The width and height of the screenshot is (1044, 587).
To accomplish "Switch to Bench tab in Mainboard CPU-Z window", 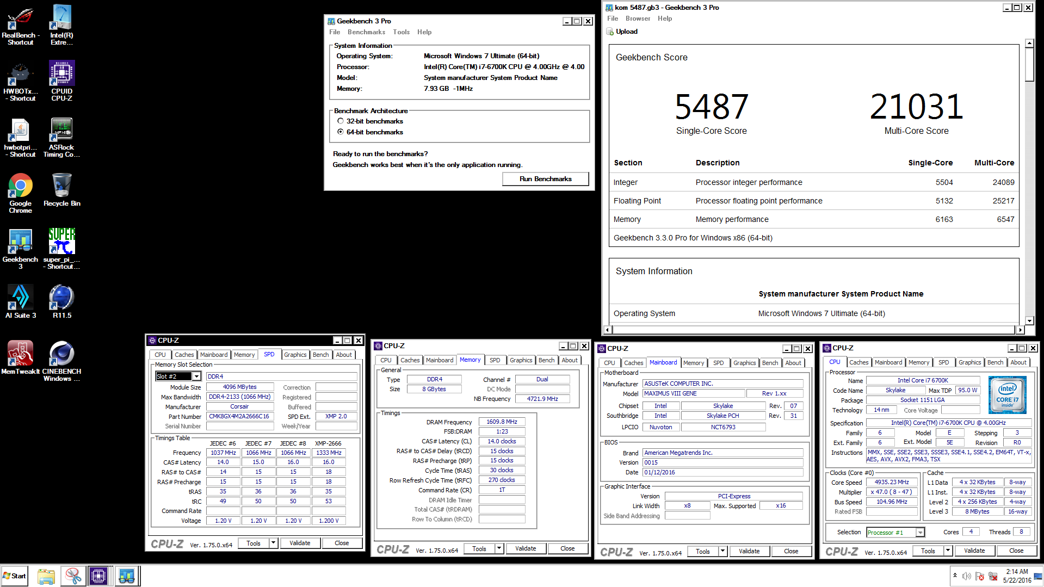I will tap(770, 363).
